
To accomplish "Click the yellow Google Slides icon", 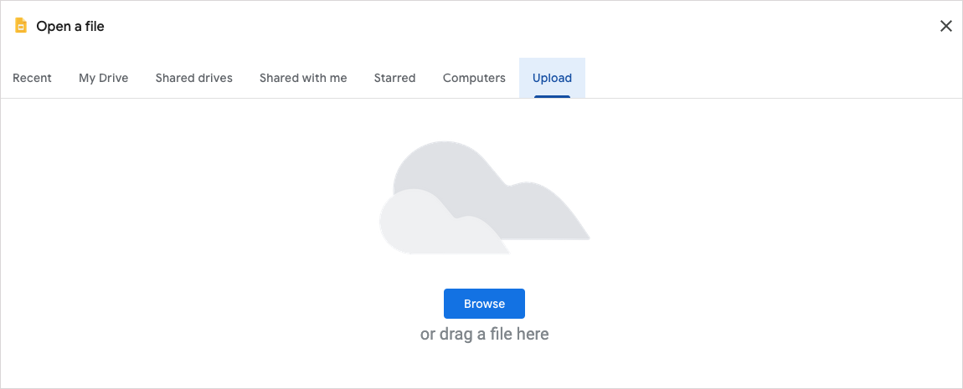I will click(22, 26).
